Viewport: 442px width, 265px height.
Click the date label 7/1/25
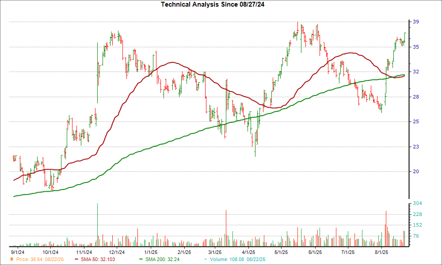click(348, 252)
